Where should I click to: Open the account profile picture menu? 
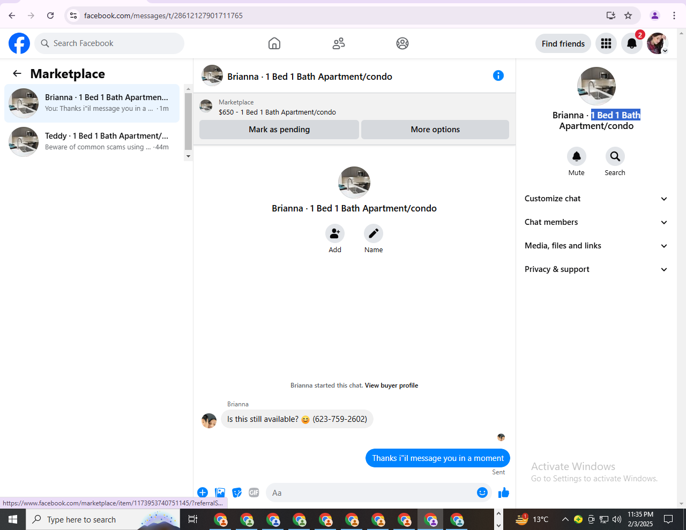[x=657, y=43]
